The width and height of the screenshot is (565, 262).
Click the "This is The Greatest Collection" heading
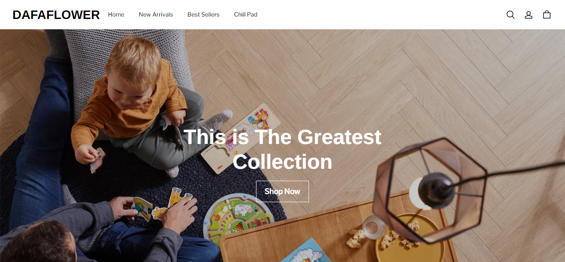pos(282,149)
